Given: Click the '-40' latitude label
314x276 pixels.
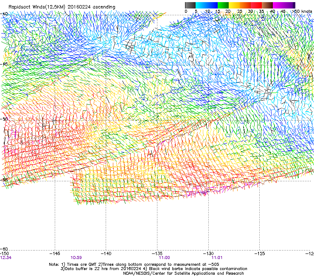Looking at the screenshot, I should coord(4,14).
